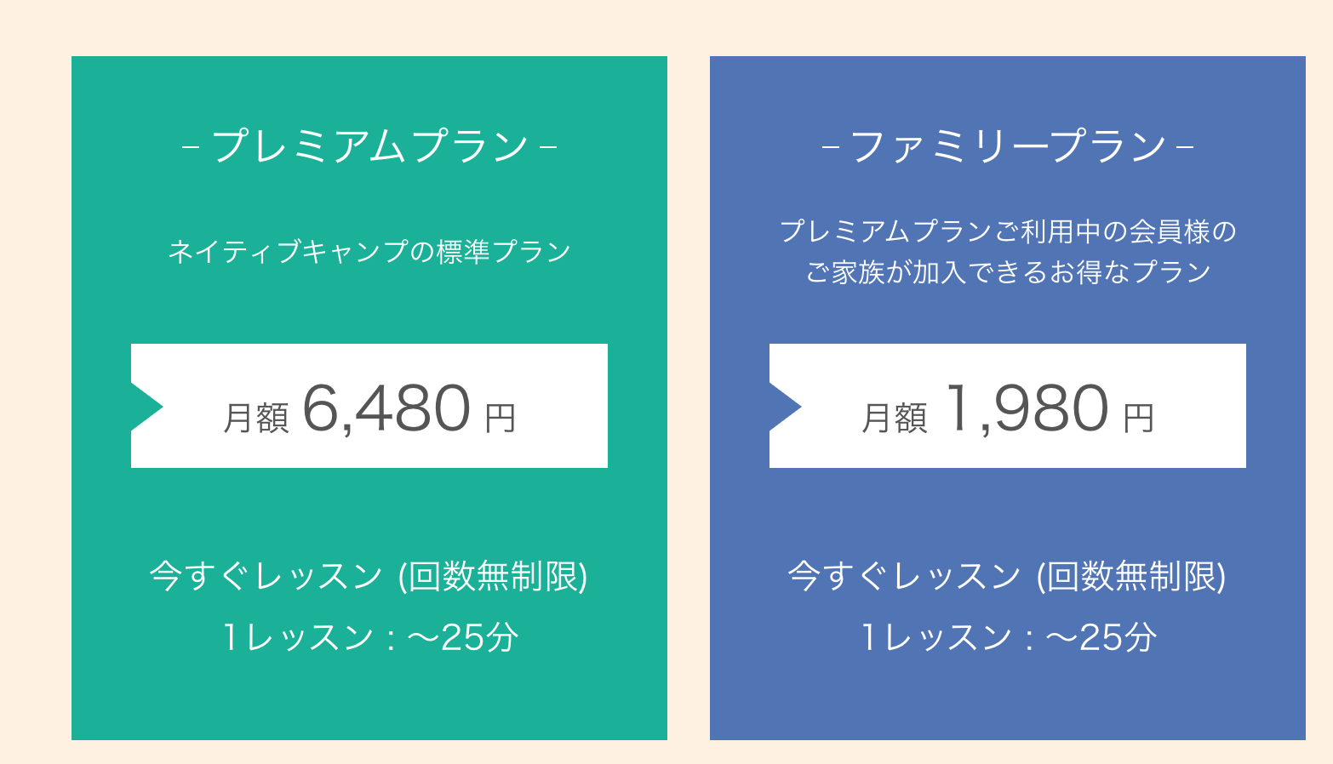
Task: Click 今すぐレッスン (回数無制限) in the Family card
Action: pos(1008,577)
